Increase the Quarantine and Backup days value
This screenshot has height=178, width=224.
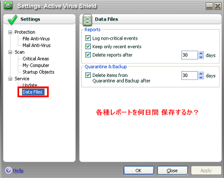201,73
